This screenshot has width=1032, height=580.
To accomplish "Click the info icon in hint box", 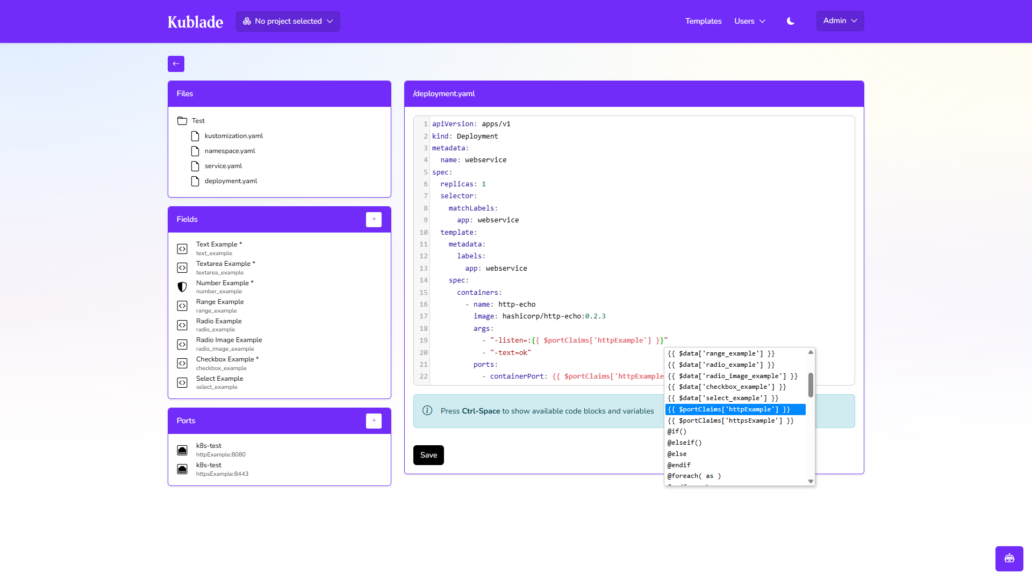I will [427, 411].
